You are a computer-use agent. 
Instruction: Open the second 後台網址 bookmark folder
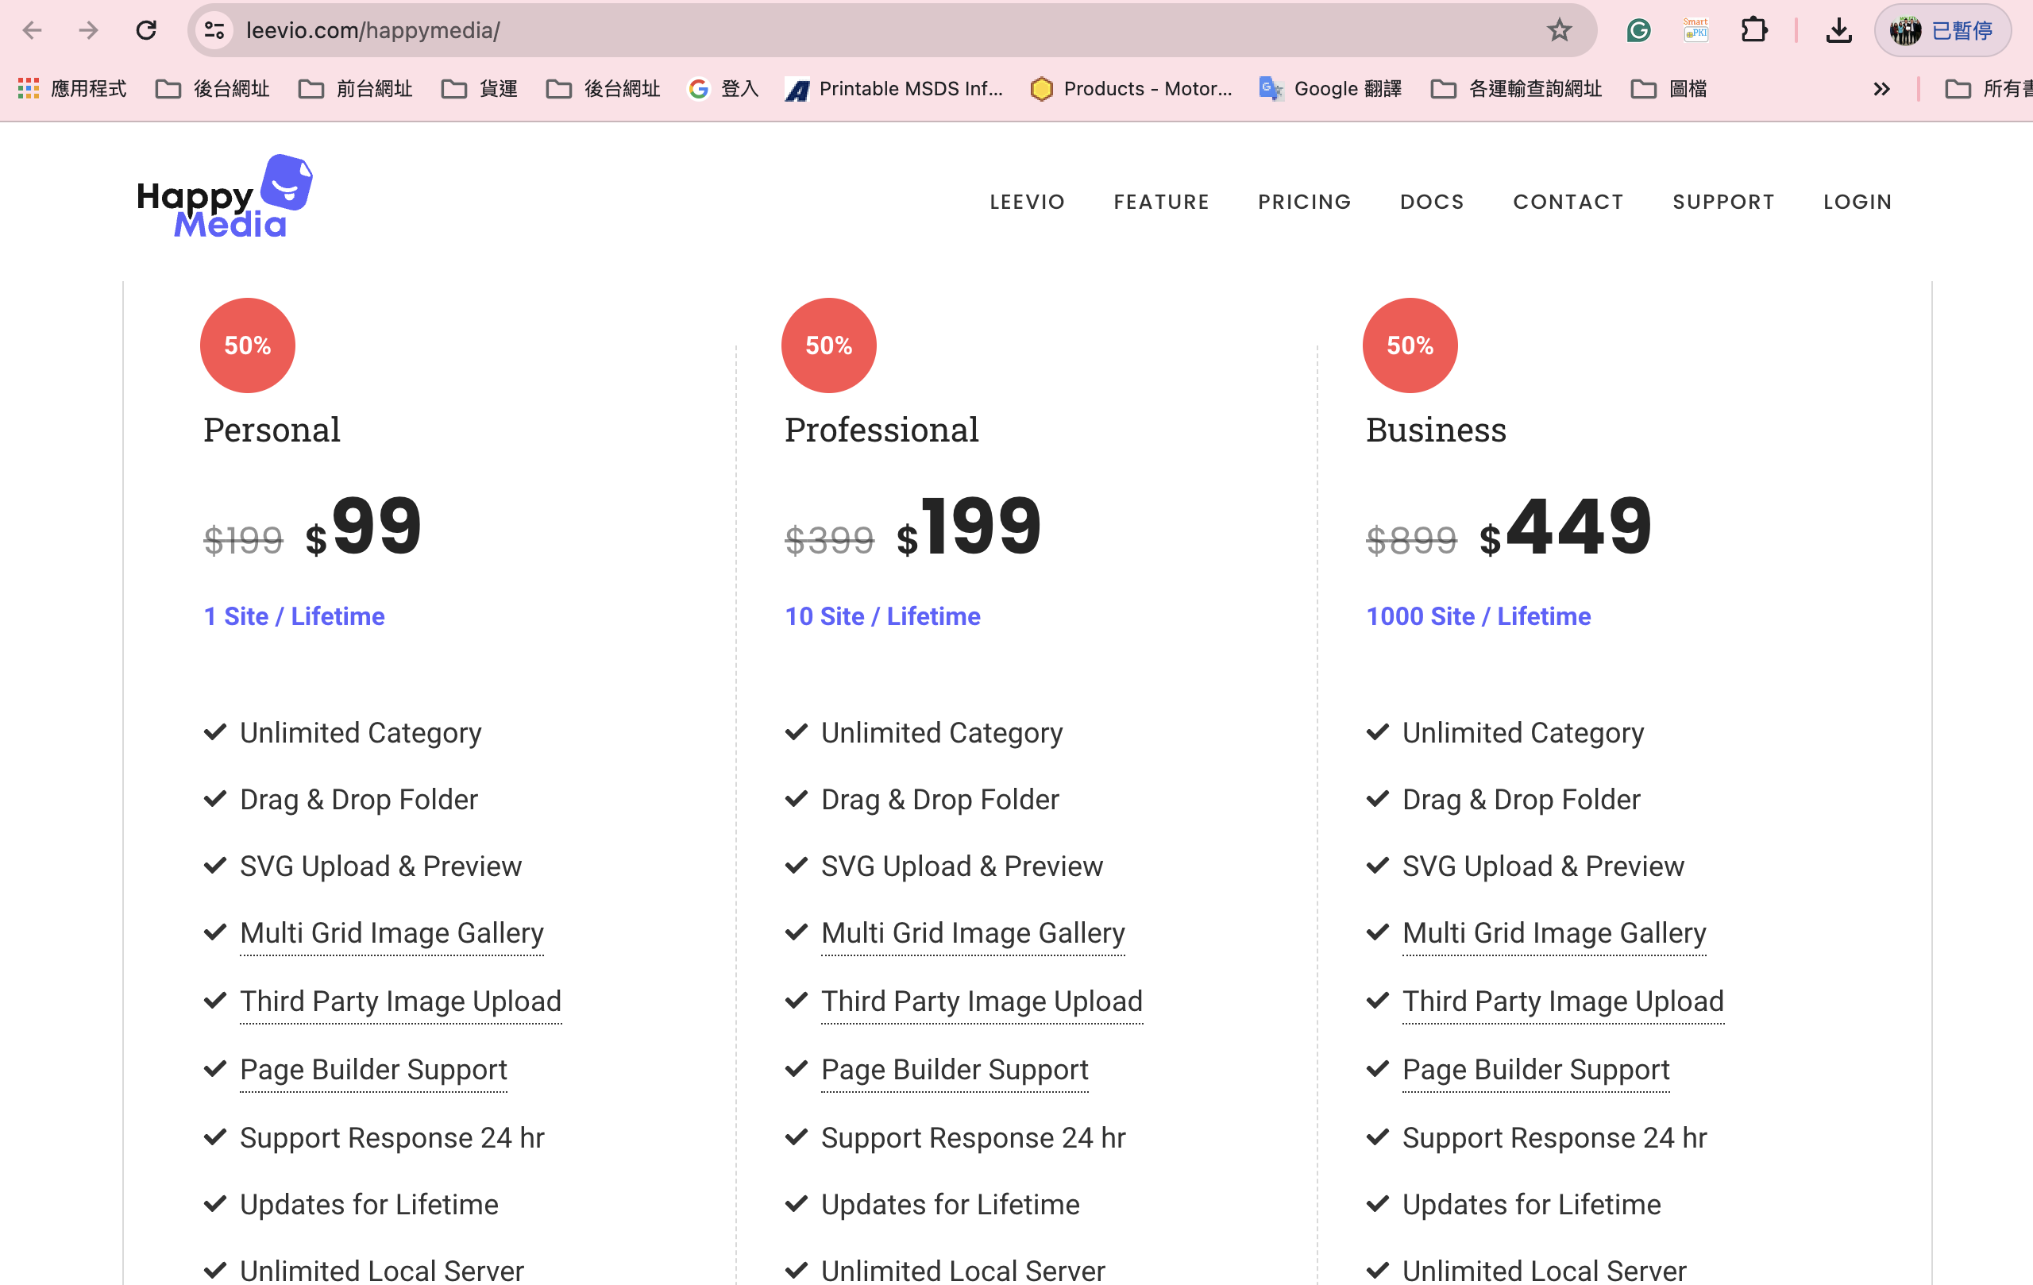point(604,89)
